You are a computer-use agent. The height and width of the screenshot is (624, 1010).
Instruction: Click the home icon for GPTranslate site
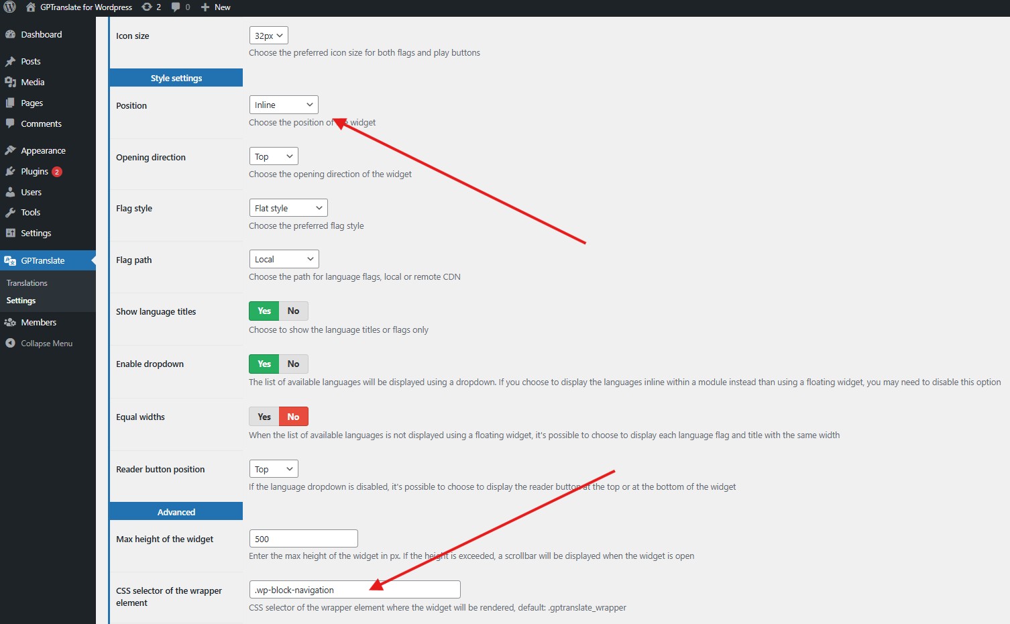tap(31, 7)
